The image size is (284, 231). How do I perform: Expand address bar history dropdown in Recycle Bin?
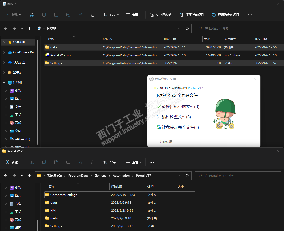click(179, 28)
